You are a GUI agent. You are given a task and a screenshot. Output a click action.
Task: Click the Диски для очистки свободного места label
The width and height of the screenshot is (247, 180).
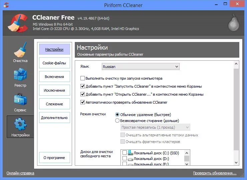[96, 154]
